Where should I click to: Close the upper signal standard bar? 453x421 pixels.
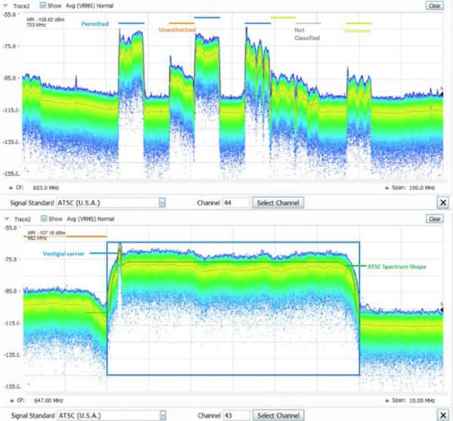point(443,203)
